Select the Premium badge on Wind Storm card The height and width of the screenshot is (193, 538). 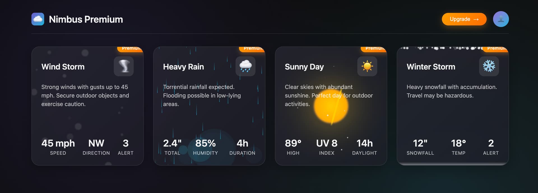[x=131, y=49]
